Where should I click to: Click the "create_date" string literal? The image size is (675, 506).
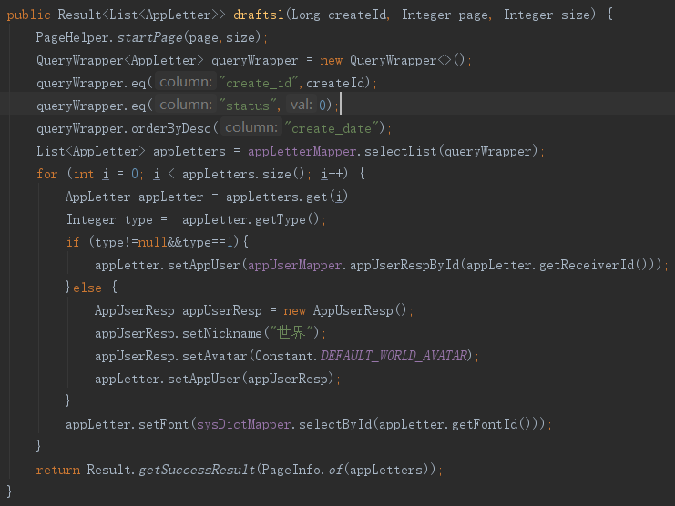(331, 128)
